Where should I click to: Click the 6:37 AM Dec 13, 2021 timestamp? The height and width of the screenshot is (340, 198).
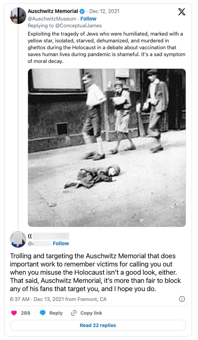[x=58, y=299]
